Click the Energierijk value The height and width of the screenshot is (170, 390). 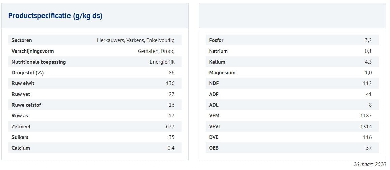tap(162, 62)
